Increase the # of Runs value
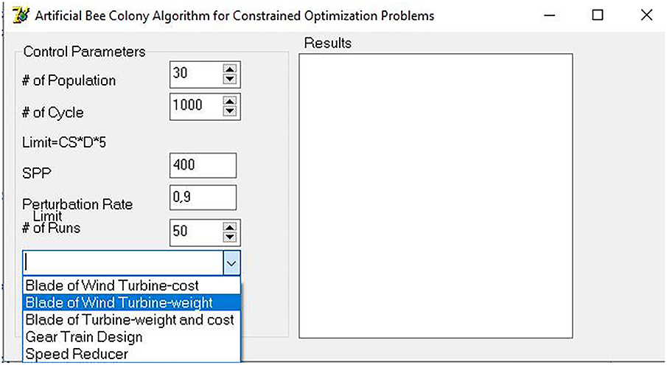 [x=230, y=226]
